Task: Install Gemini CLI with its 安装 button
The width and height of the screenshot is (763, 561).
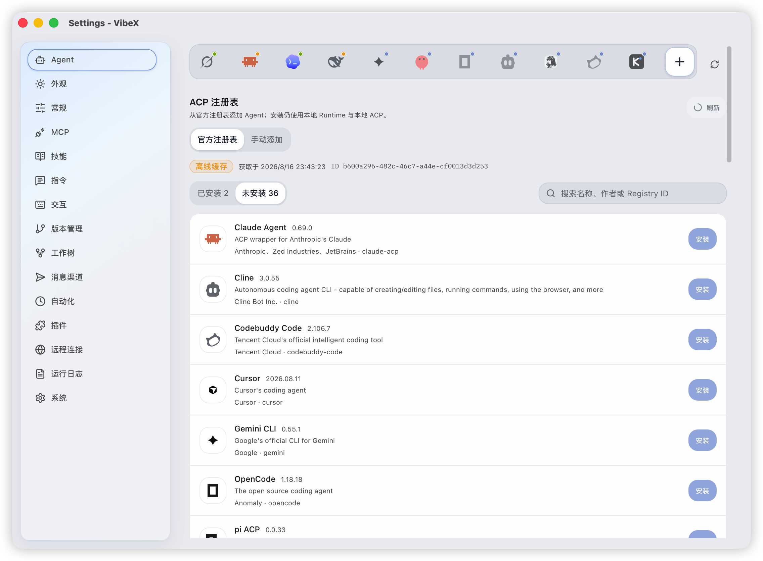Action: point(702,440)
